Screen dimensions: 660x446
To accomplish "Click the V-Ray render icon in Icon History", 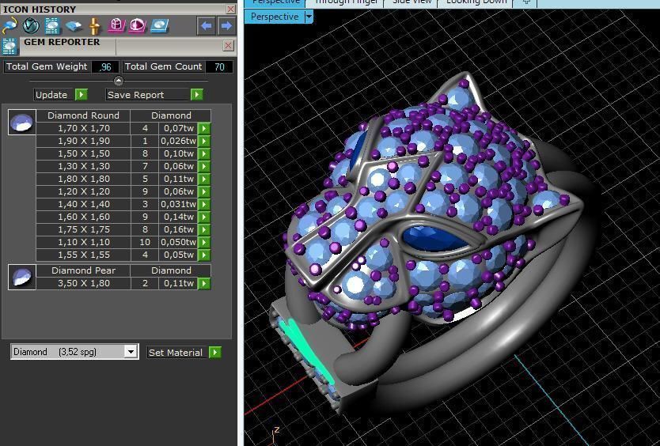I will click(31, 26).
